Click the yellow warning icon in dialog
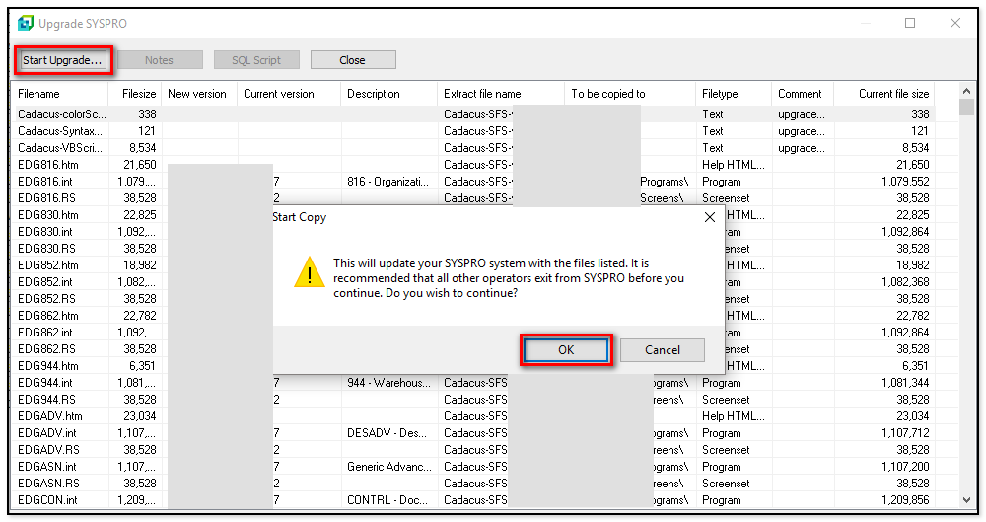The width and height of the screenshot is (986, 522). pyautogui.click(x=309, y=273)
